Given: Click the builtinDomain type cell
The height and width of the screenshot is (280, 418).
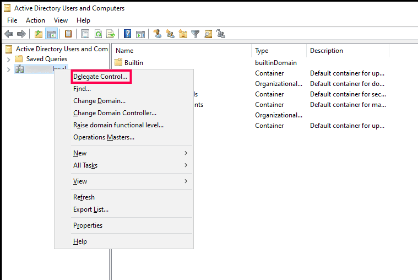Looking at the screenshot, I should (276, 63).
